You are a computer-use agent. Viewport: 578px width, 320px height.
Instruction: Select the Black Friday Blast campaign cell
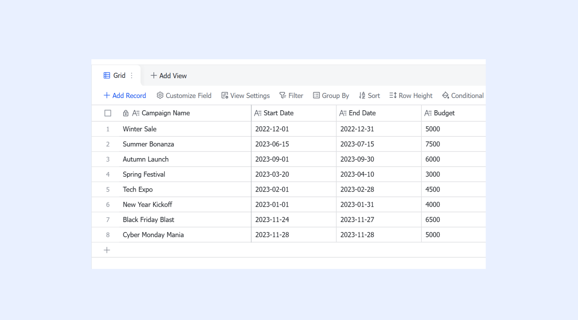(185, 220)
